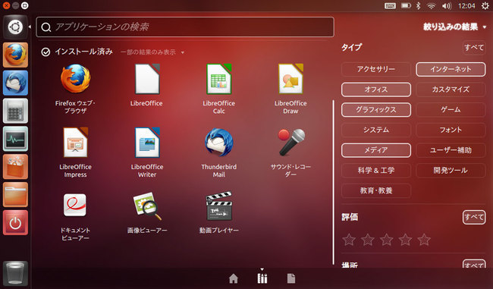Disable the メディア type filter
Image resolution: width=493 pixels, height=289 pixels.
click(376, 150)
